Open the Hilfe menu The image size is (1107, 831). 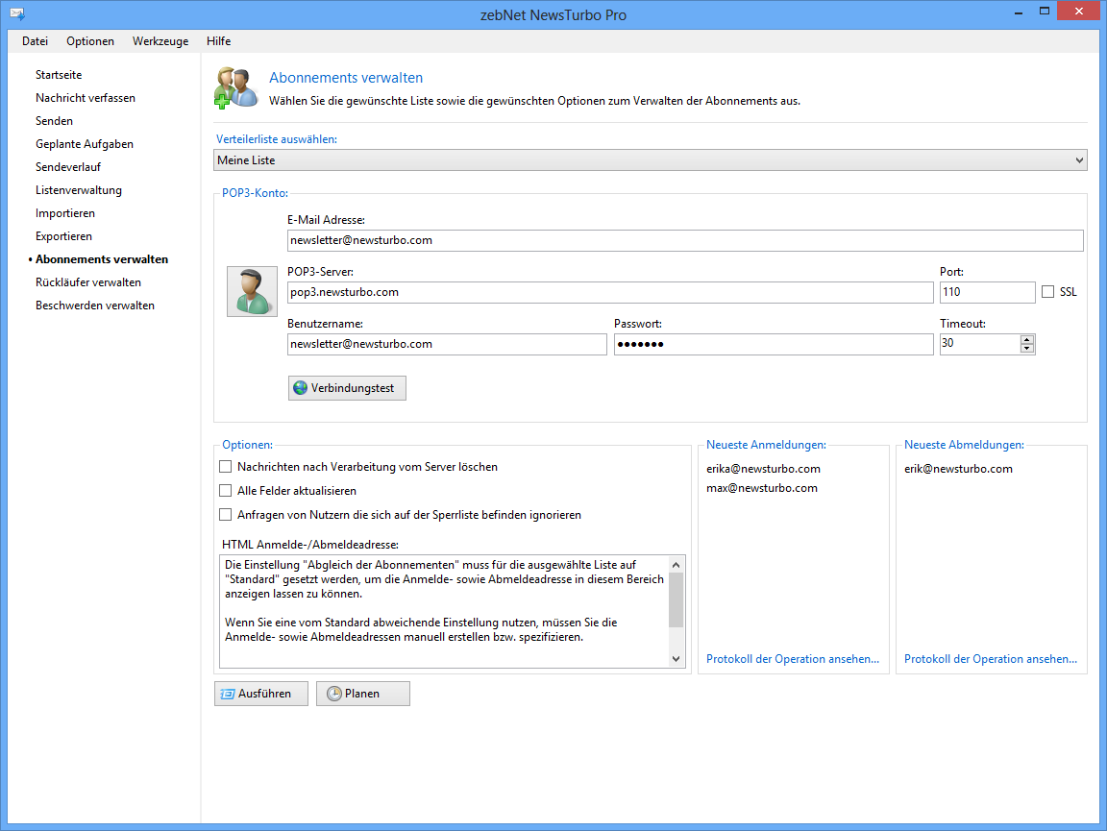click(x=219, y=41)
